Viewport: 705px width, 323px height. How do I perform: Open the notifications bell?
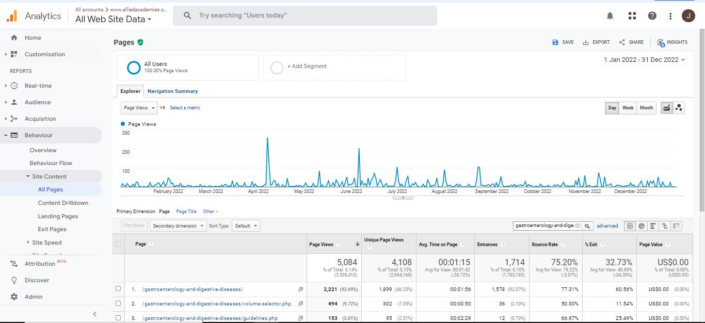(x=610, y=16)
